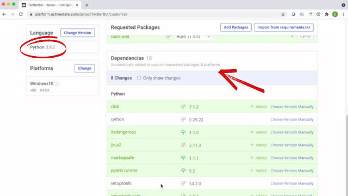Click the 8 Changes label
The image size is (348, 196).
(121, 78)
